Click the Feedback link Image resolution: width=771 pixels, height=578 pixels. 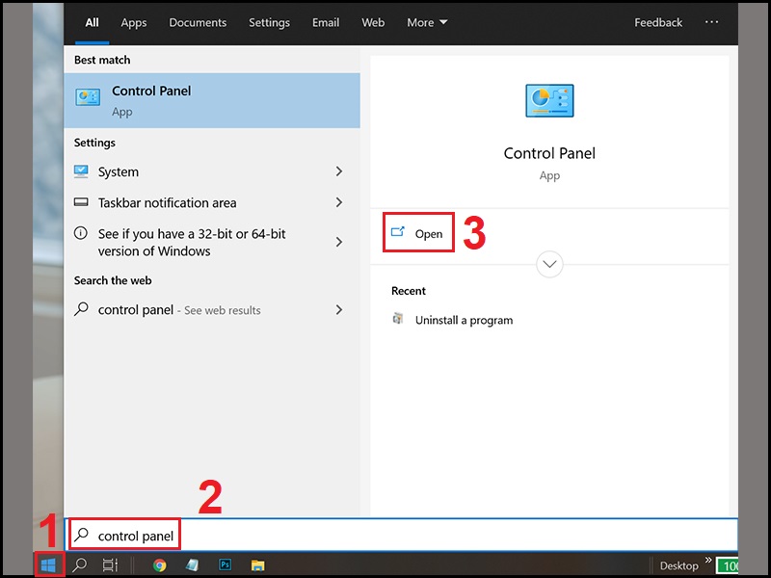point(658,22)
